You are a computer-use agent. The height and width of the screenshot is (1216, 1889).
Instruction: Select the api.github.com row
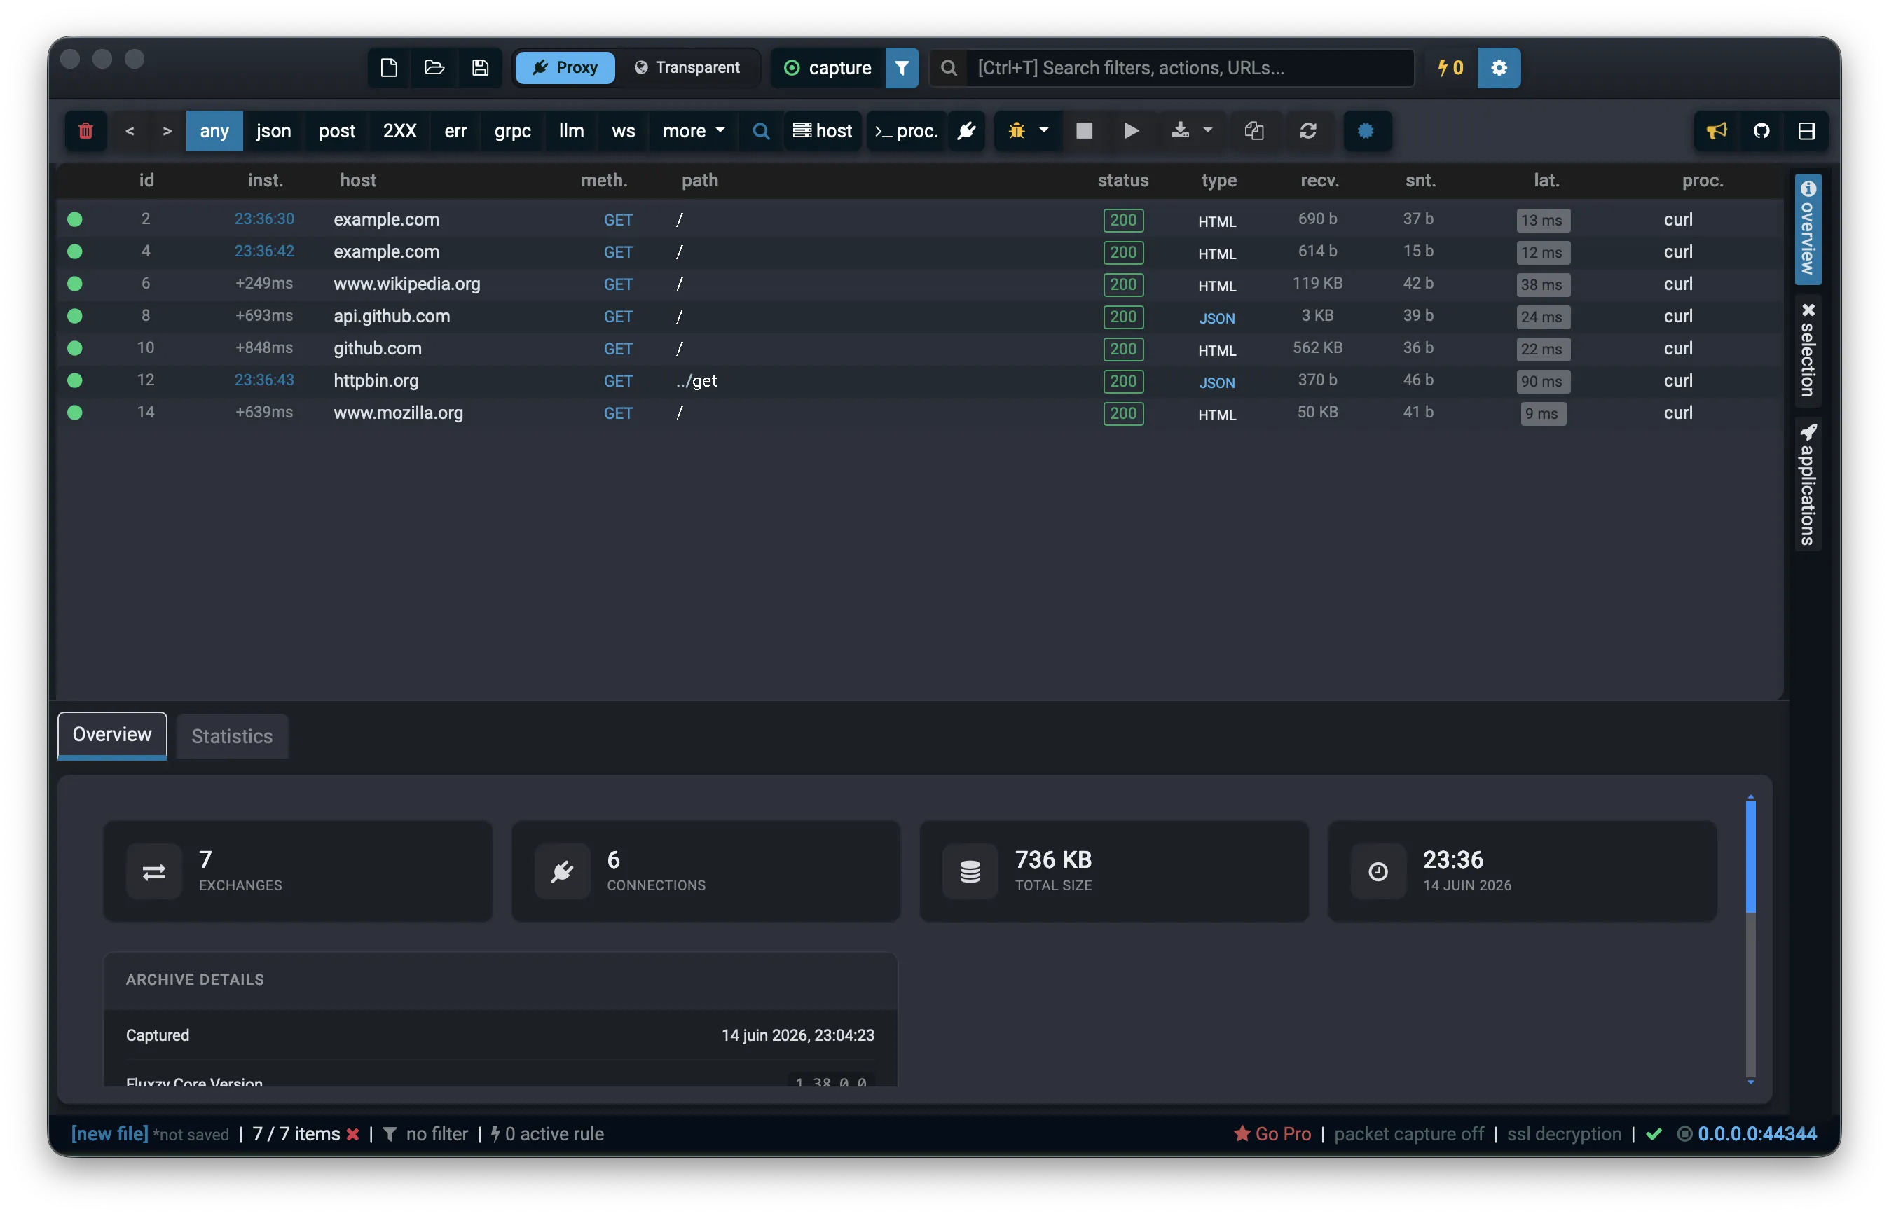919,317
